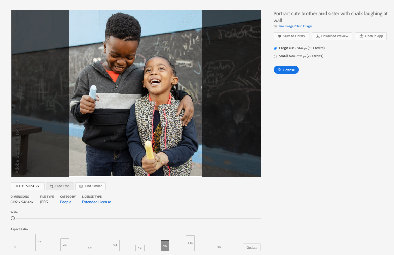
Task: Toggle the Hide Crop button
Action: pos(60,186)
